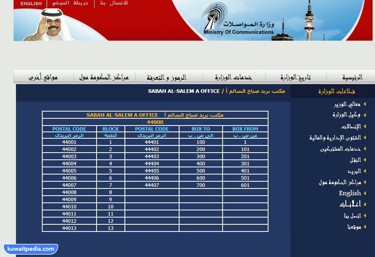The width and height of the screenshot is (375, 257).
Task: Click the box-to value 300
Action: tap(201, 157)
